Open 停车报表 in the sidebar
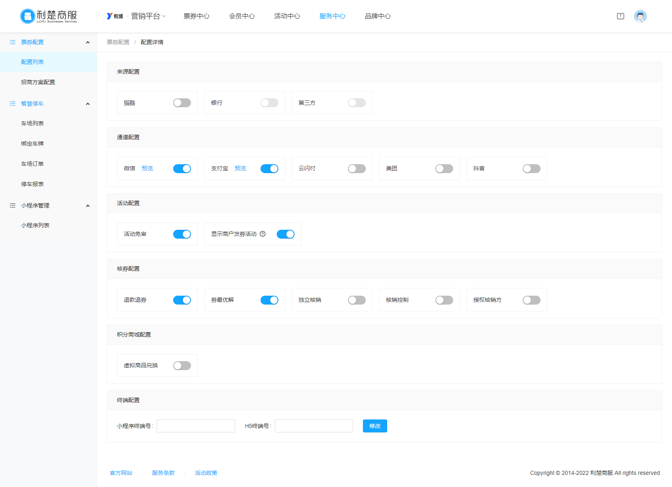 coord(49,184)
